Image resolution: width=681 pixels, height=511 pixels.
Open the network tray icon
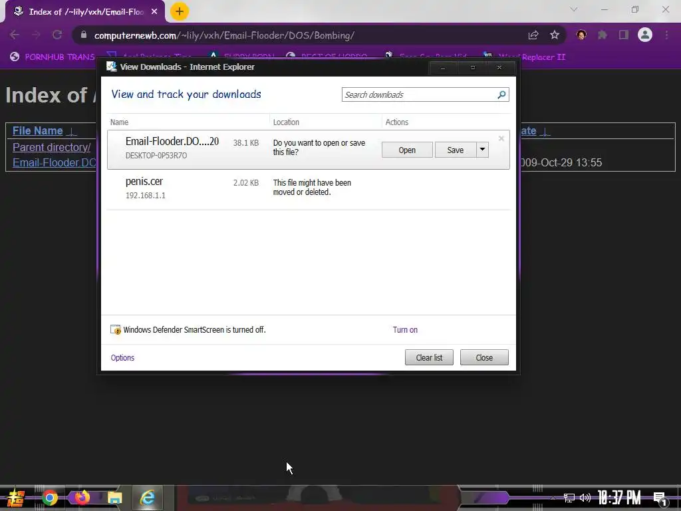[569, 498]
